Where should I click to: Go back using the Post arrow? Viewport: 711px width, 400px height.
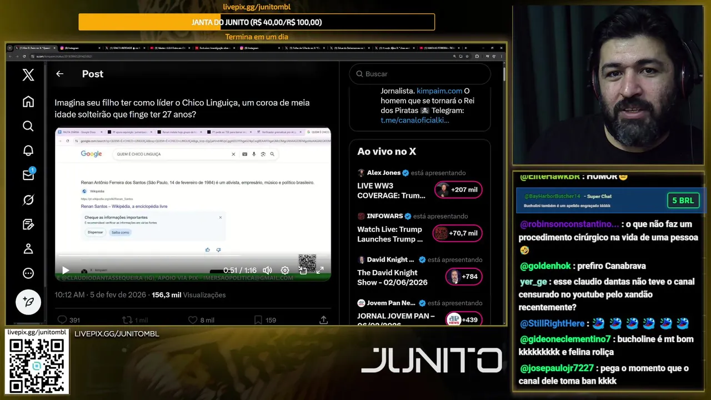pyautogui.click(x=59, y=74)
